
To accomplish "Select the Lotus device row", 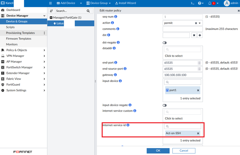I will pos(71,23).
